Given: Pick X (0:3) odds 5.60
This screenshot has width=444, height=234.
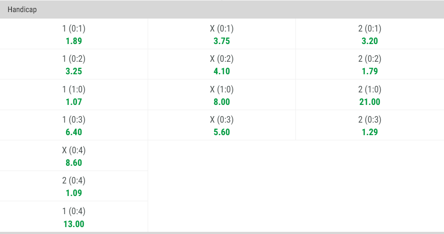Looking at the screenshot, I should [222, 125].
